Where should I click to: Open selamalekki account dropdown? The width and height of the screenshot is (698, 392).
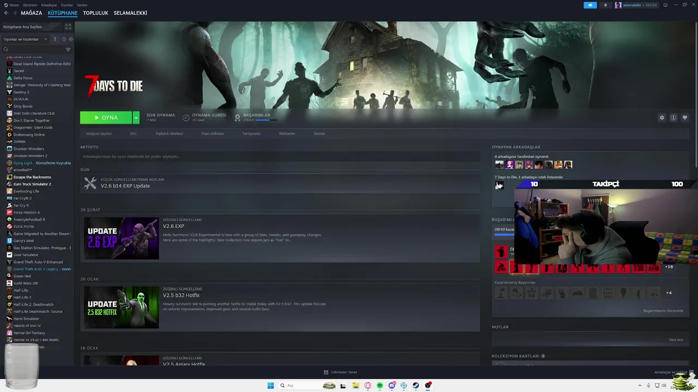[x=636, y=5]
